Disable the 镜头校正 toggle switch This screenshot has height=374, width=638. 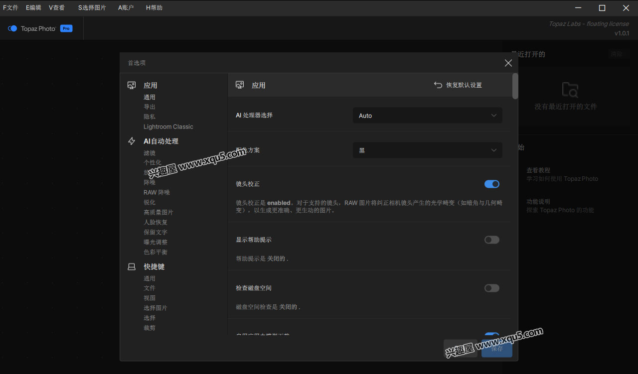pos(491,184)
